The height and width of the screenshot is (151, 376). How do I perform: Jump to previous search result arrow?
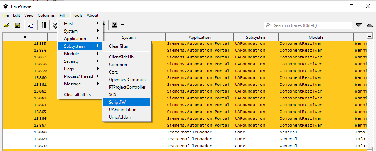click(370, 25)
